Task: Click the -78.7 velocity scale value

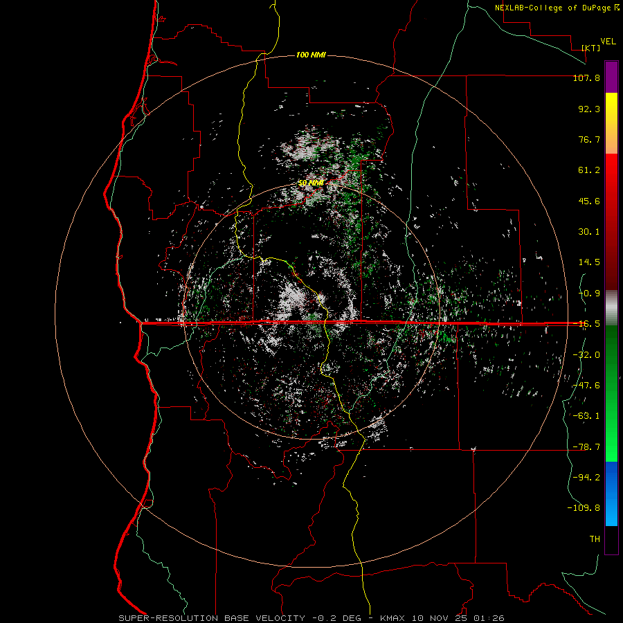Action: 586,447
